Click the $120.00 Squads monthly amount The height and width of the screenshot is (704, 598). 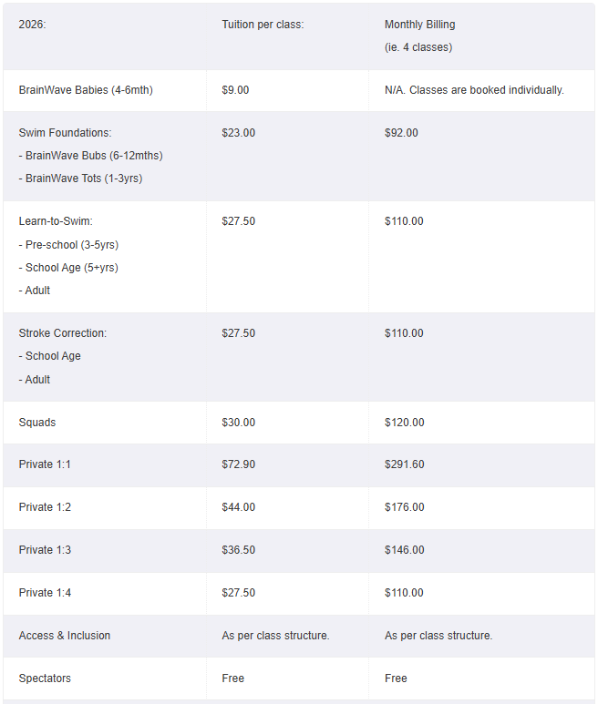(404, 423)
